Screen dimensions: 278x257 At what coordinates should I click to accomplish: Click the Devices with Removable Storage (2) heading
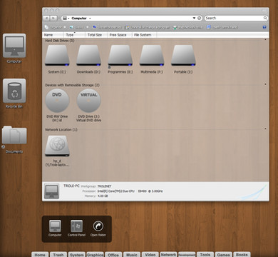coord(72,85)
